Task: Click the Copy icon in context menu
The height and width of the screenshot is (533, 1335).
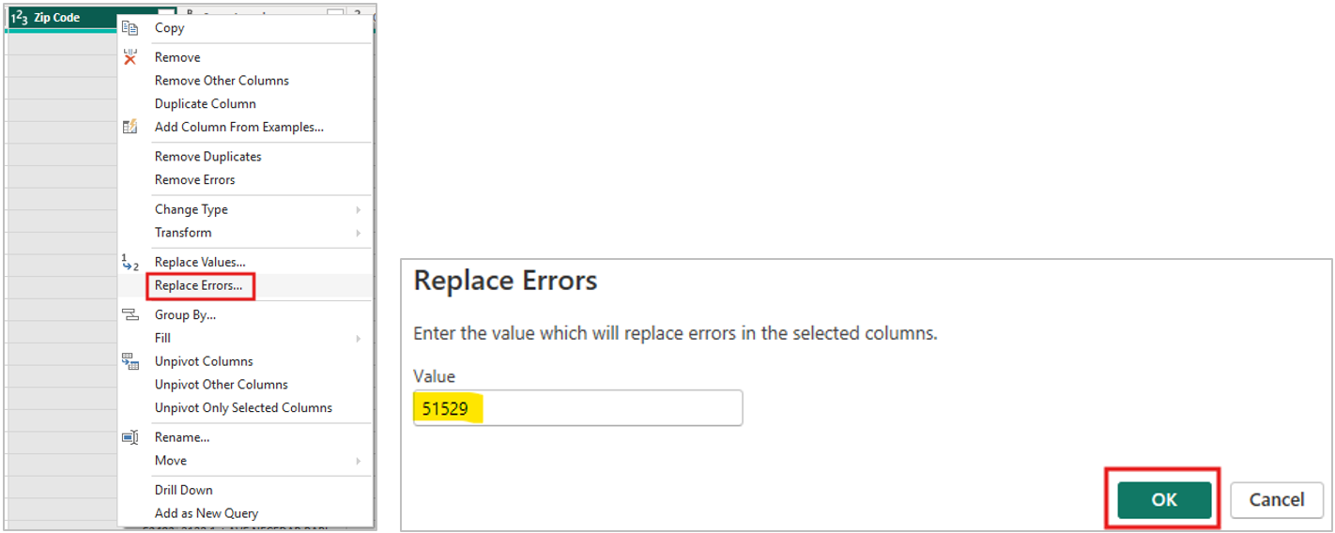Action: 130,28
